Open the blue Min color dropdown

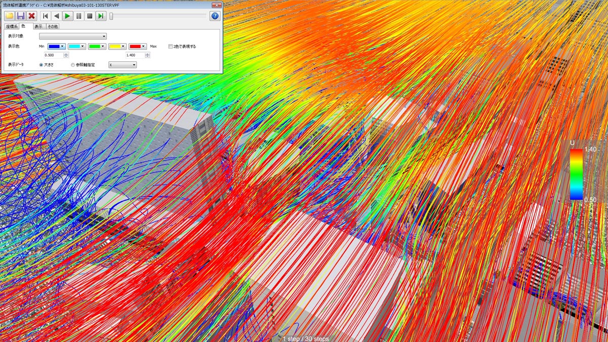pyautogui.click(x=57, y=46)
